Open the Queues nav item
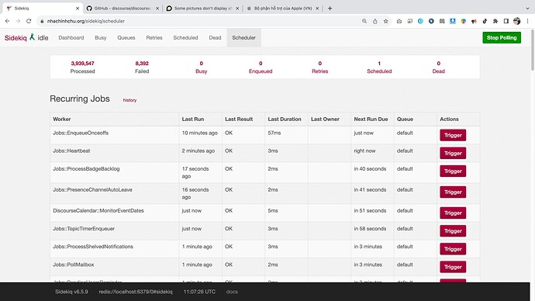 tap(126, 38)
